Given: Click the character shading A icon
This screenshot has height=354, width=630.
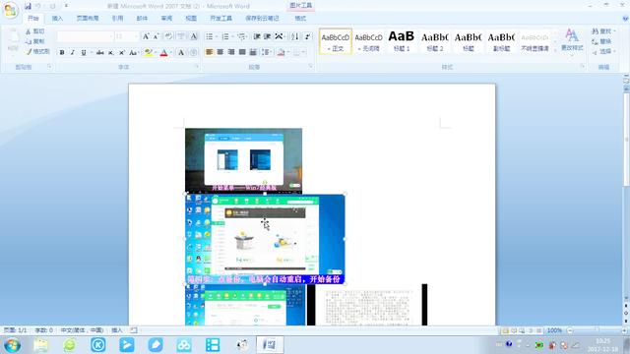Looking at the screenshot, I should [181, 52].
